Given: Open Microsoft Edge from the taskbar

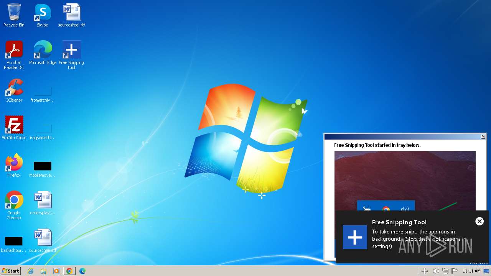Looking at the screenshot, I should coord(82,271).
